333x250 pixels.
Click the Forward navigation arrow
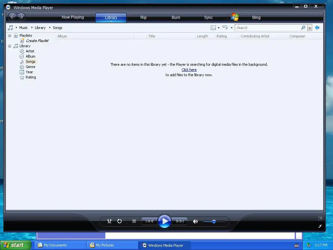pos(21,17)
